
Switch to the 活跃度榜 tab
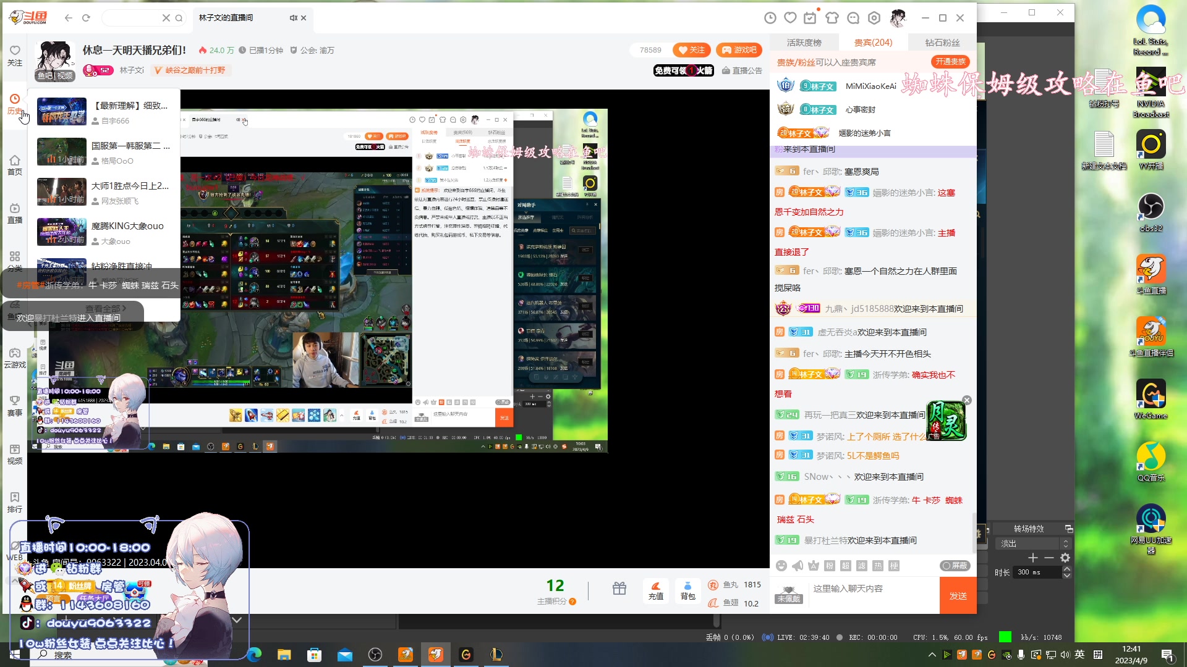(804, 42)
